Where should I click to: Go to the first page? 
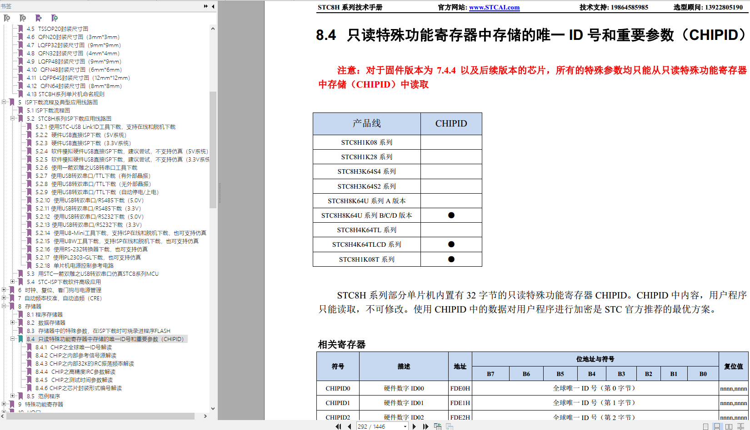338,426
